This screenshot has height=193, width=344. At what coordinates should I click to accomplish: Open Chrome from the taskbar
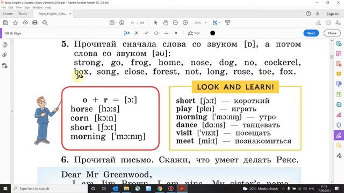160,188
